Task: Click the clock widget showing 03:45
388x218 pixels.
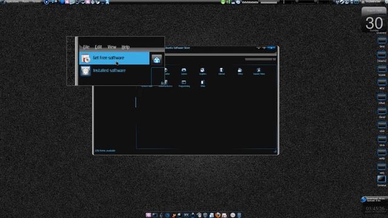Action: (375, 209)
